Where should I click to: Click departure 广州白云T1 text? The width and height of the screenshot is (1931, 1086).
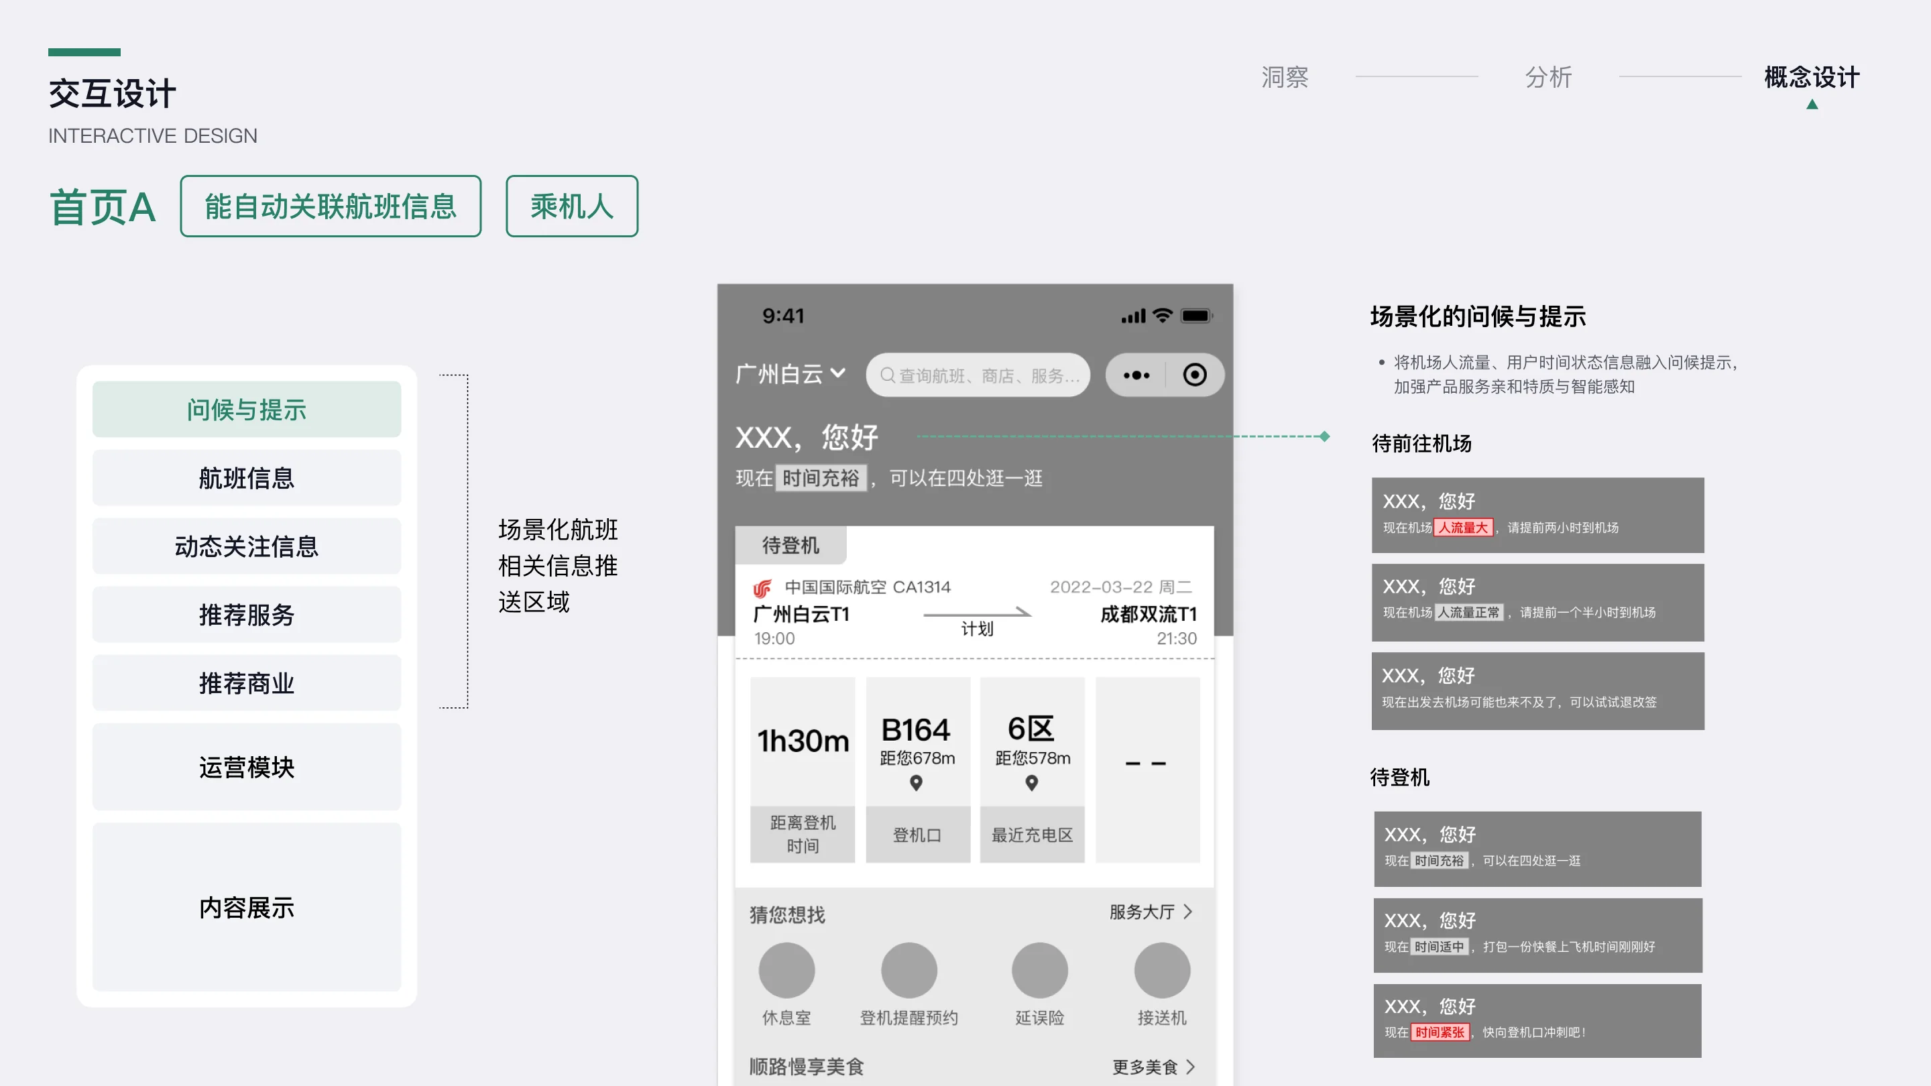801,614
